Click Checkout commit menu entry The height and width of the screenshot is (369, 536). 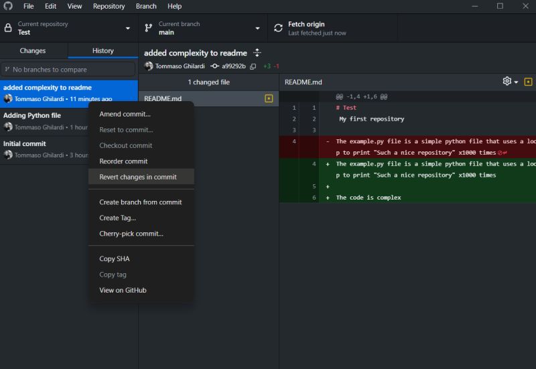[141, 145]
